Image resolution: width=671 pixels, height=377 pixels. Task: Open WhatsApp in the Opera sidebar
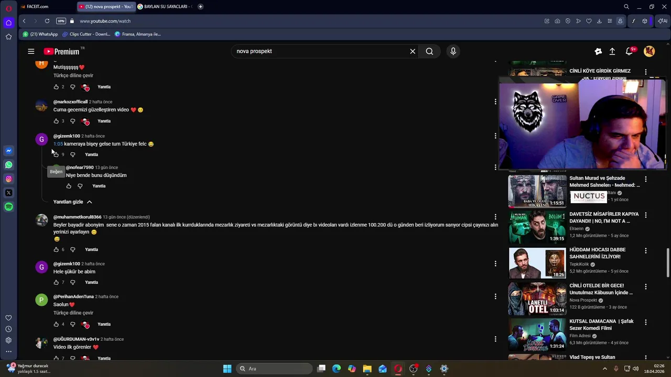pyautogui.click(x=8, y=165)
